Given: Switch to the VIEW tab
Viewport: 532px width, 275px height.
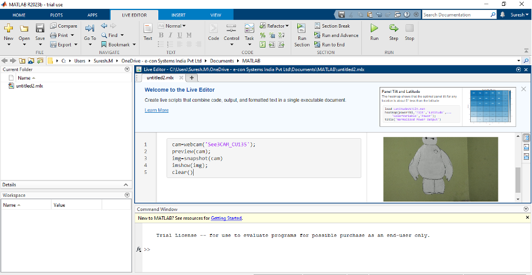Looking at the screenshot, I should coord(216,15).
